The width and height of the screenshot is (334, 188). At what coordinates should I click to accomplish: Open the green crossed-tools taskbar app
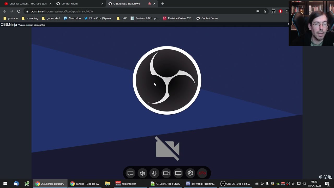tap(27, 184)
